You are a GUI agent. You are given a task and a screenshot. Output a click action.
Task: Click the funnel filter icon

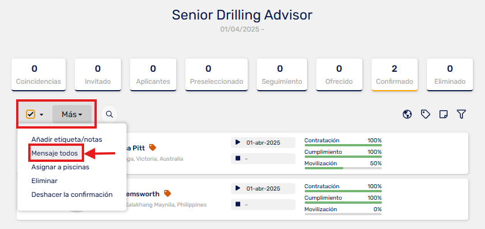click(461, 114)
